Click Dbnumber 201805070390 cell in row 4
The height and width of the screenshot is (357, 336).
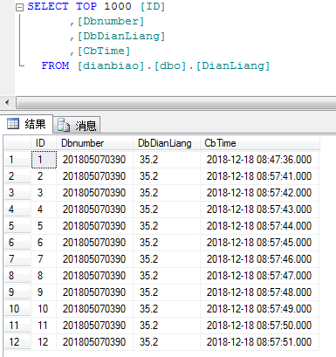[x=94, y=209]
